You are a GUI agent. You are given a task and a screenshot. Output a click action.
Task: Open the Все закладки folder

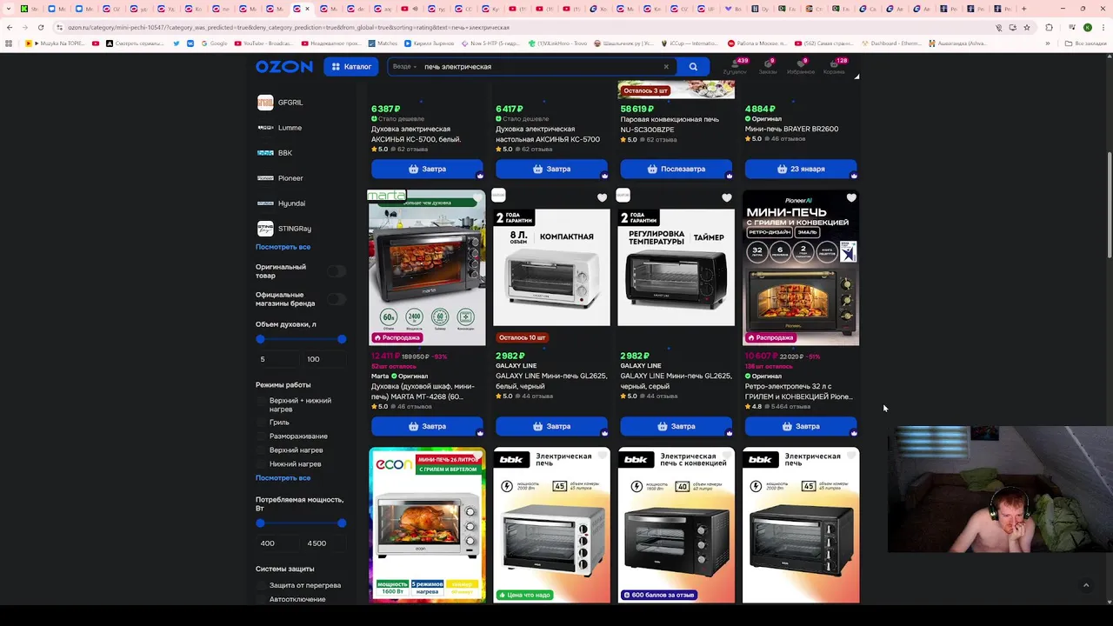pyautogui.click(x=1086, y=43)
